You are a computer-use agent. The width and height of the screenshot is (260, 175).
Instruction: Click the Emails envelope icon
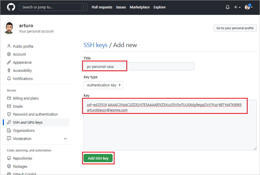click(x=9, y=106)
